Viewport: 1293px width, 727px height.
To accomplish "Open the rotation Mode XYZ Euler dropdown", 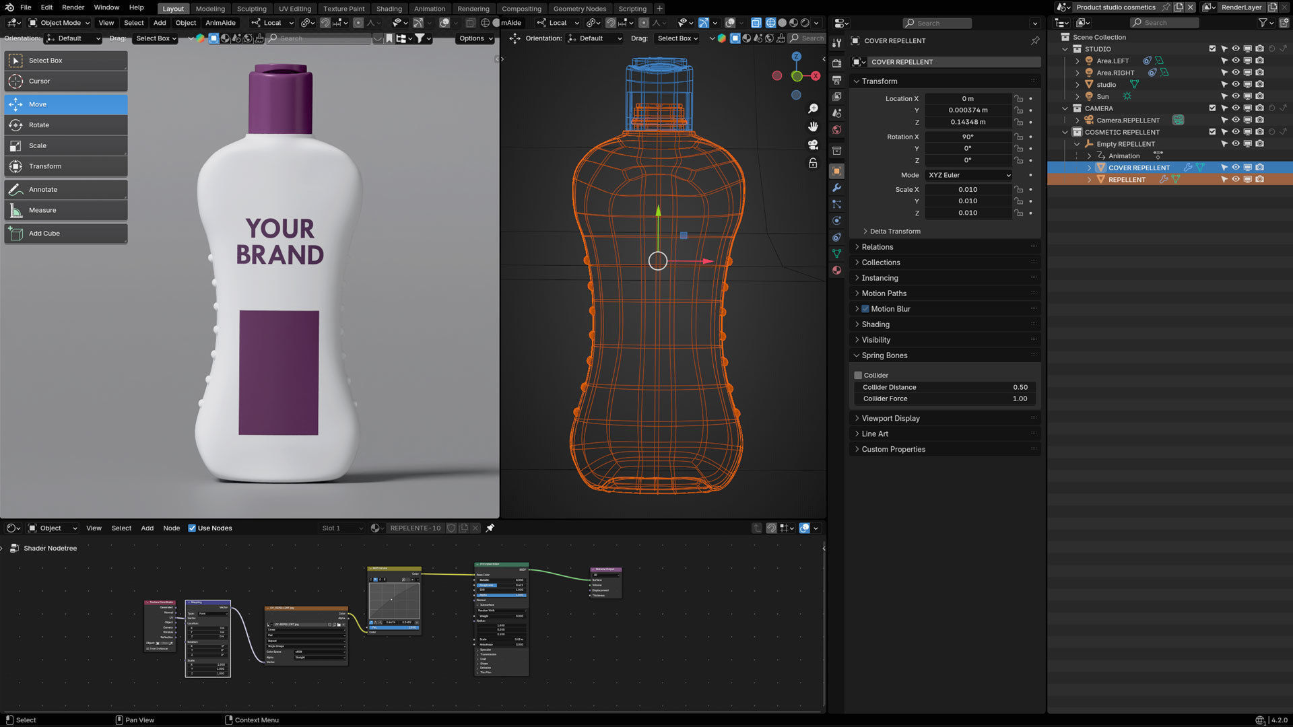I will (x=968, y=175).
